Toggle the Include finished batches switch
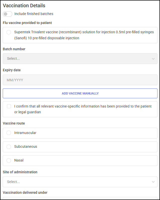 [x=7, y=14]
